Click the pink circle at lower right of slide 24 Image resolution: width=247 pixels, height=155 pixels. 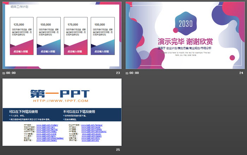point(232,58)
